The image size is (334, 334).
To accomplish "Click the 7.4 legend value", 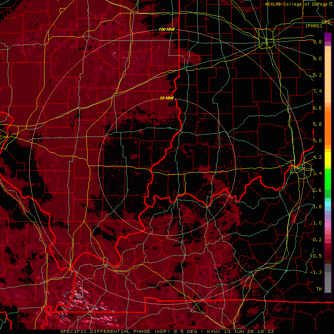I will (x=317, y=91).
